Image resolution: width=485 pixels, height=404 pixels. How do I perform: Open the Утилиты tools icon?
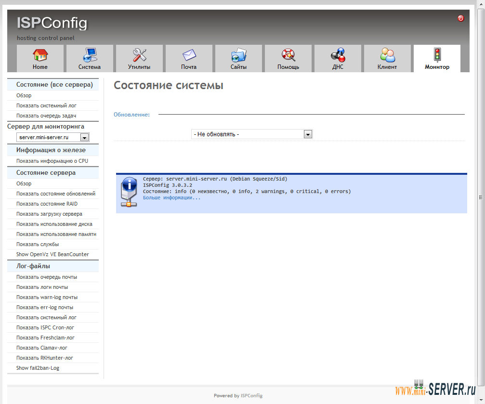click(x=140, y=55)
